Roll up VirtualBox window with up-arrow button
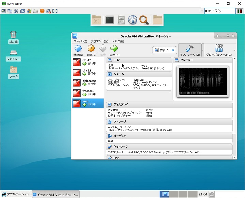Screen dimensions: 245x198 point(217,36)
